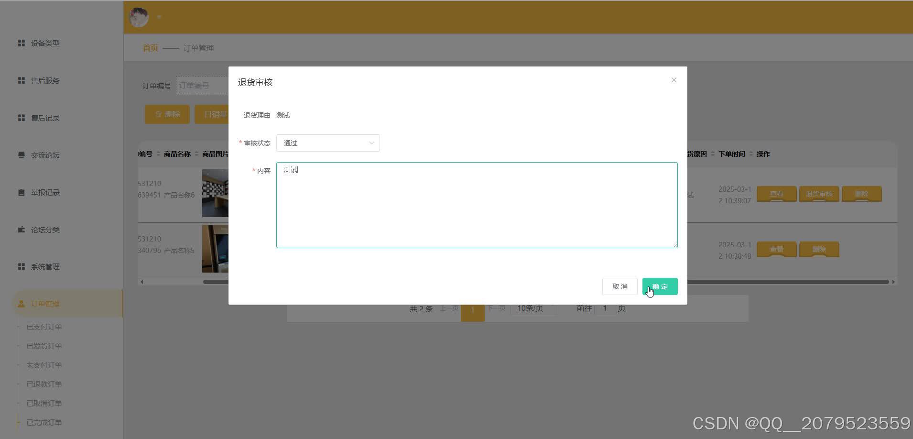Click the 交流论坛 chat icon
Screen dimensions: 913x439
click(x=21, y=155)
